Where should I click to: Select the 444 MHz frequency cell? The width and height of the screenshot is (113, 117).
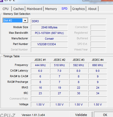[x=40, y=65]
